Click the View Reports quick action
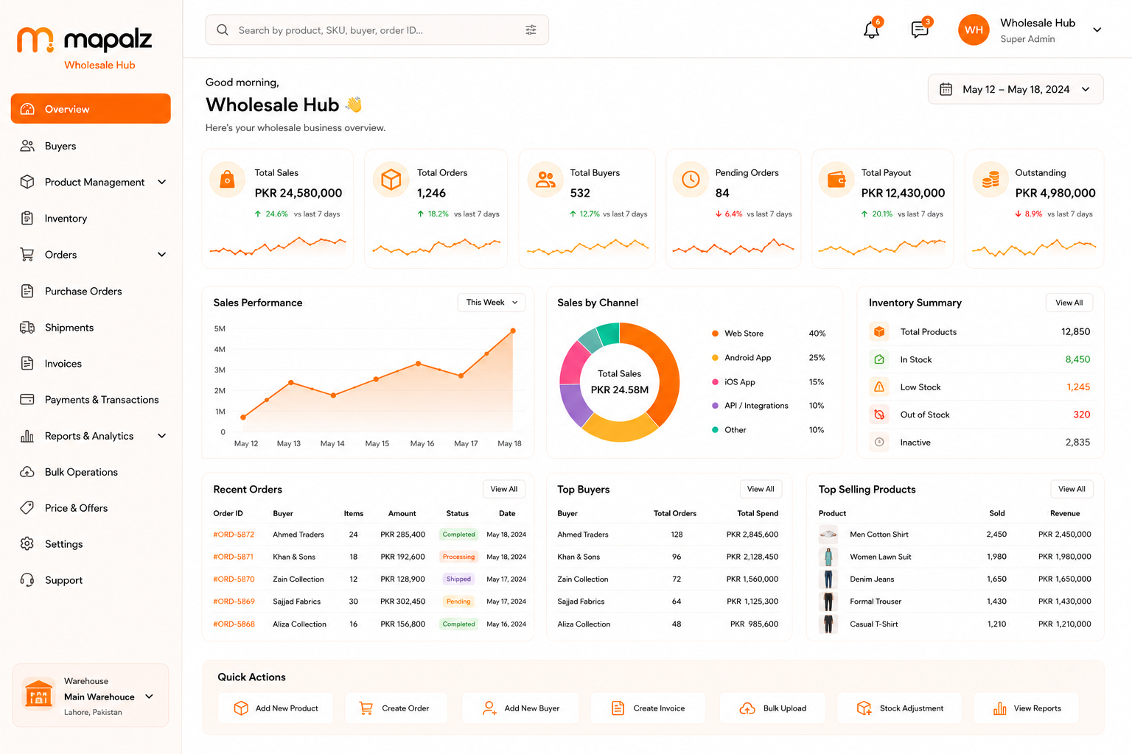Viewport: 1132px width, 754px height. [1027, 708]
